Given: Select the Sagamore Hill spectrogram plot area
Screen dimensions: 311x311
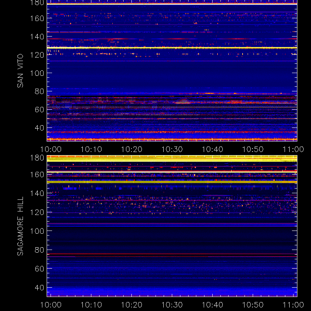Looking at the screenshot, I should [x=172, y=226].
